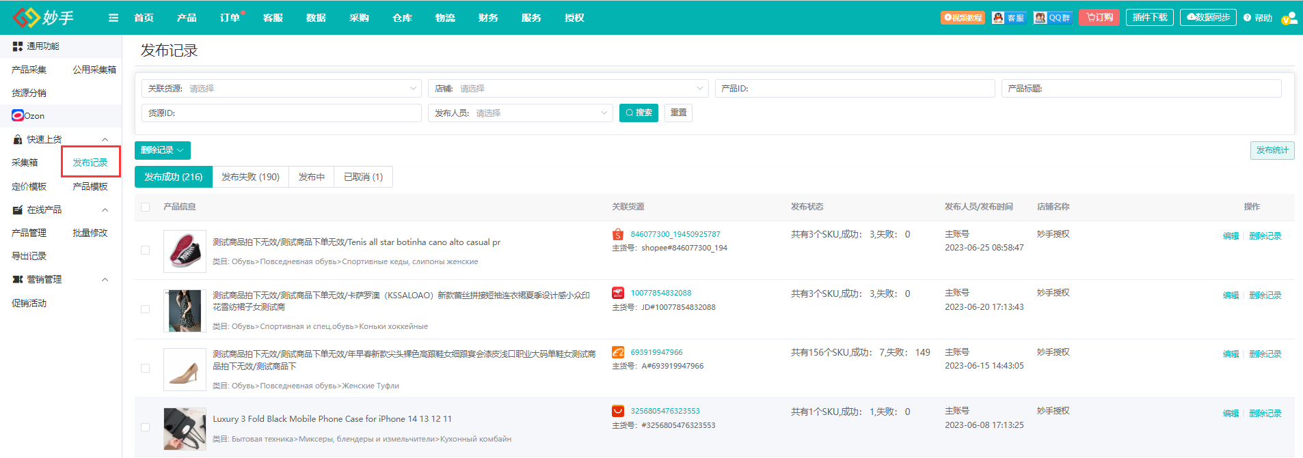Click the user avatar icon at top right
This screenshot has width=1303, height=458.
(x=1289, y=18)
